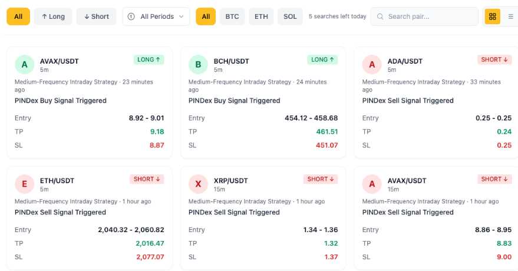Filter pairs by ETH
Image resolution: width=518 pixels, height=271 pixels.
[x=261, y=16]
